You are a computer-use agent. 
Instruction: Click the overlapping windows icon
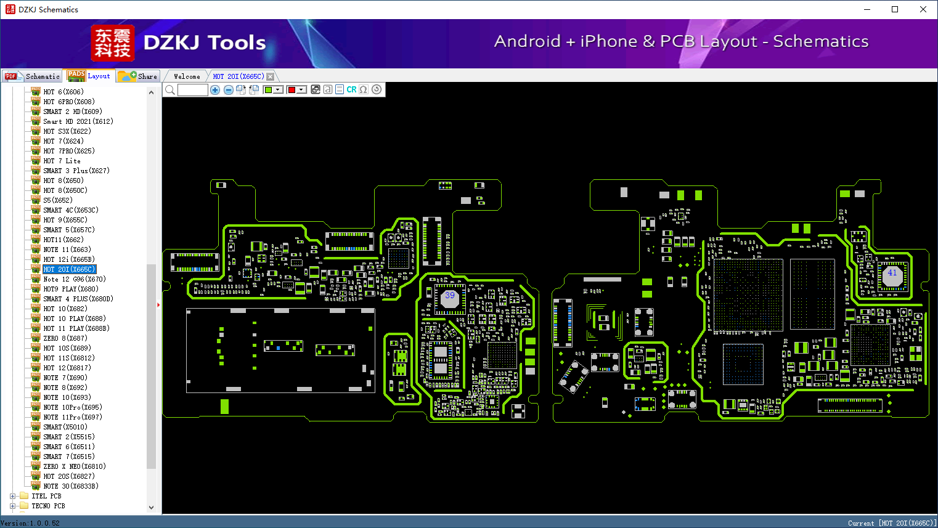pos(316,90)
